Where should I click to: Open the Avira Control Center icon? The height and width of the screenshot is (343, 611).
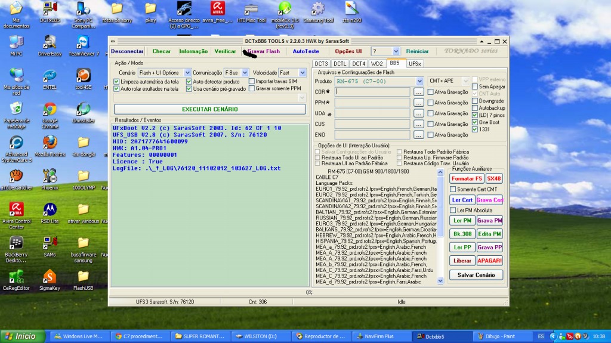[x=16, y=215]
